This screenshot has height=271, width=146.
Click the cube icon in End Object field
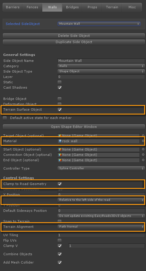coord(60,160)
